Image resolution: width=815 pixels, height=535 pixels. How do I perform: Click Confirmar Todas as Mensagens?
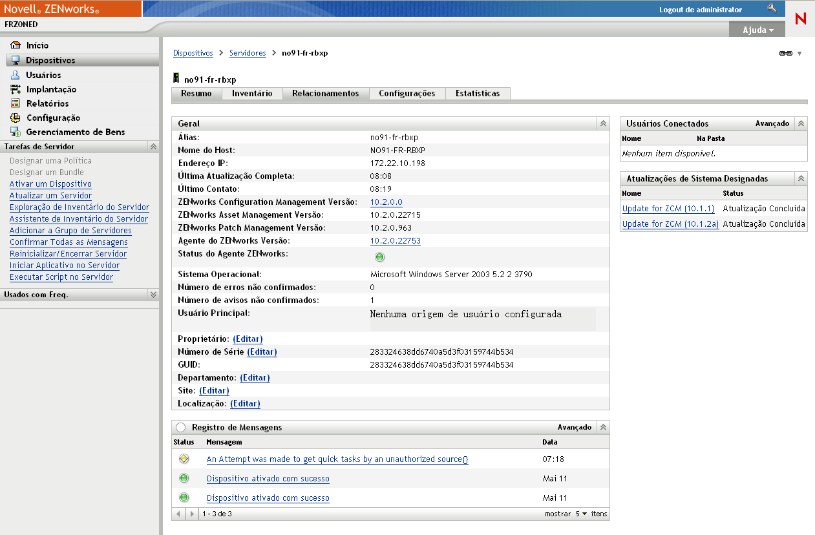pos(69,242)
